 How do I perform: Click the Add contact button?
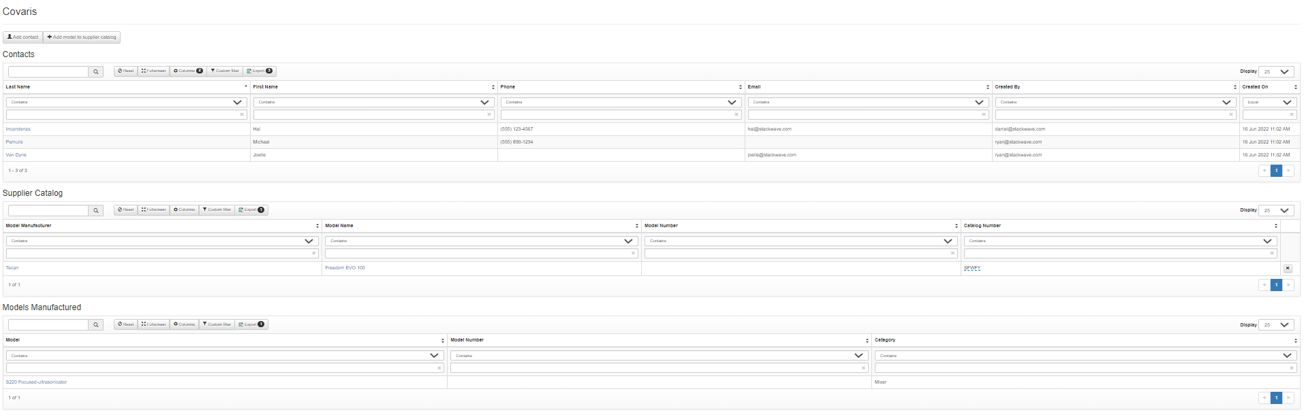click(x=23, y=37)
